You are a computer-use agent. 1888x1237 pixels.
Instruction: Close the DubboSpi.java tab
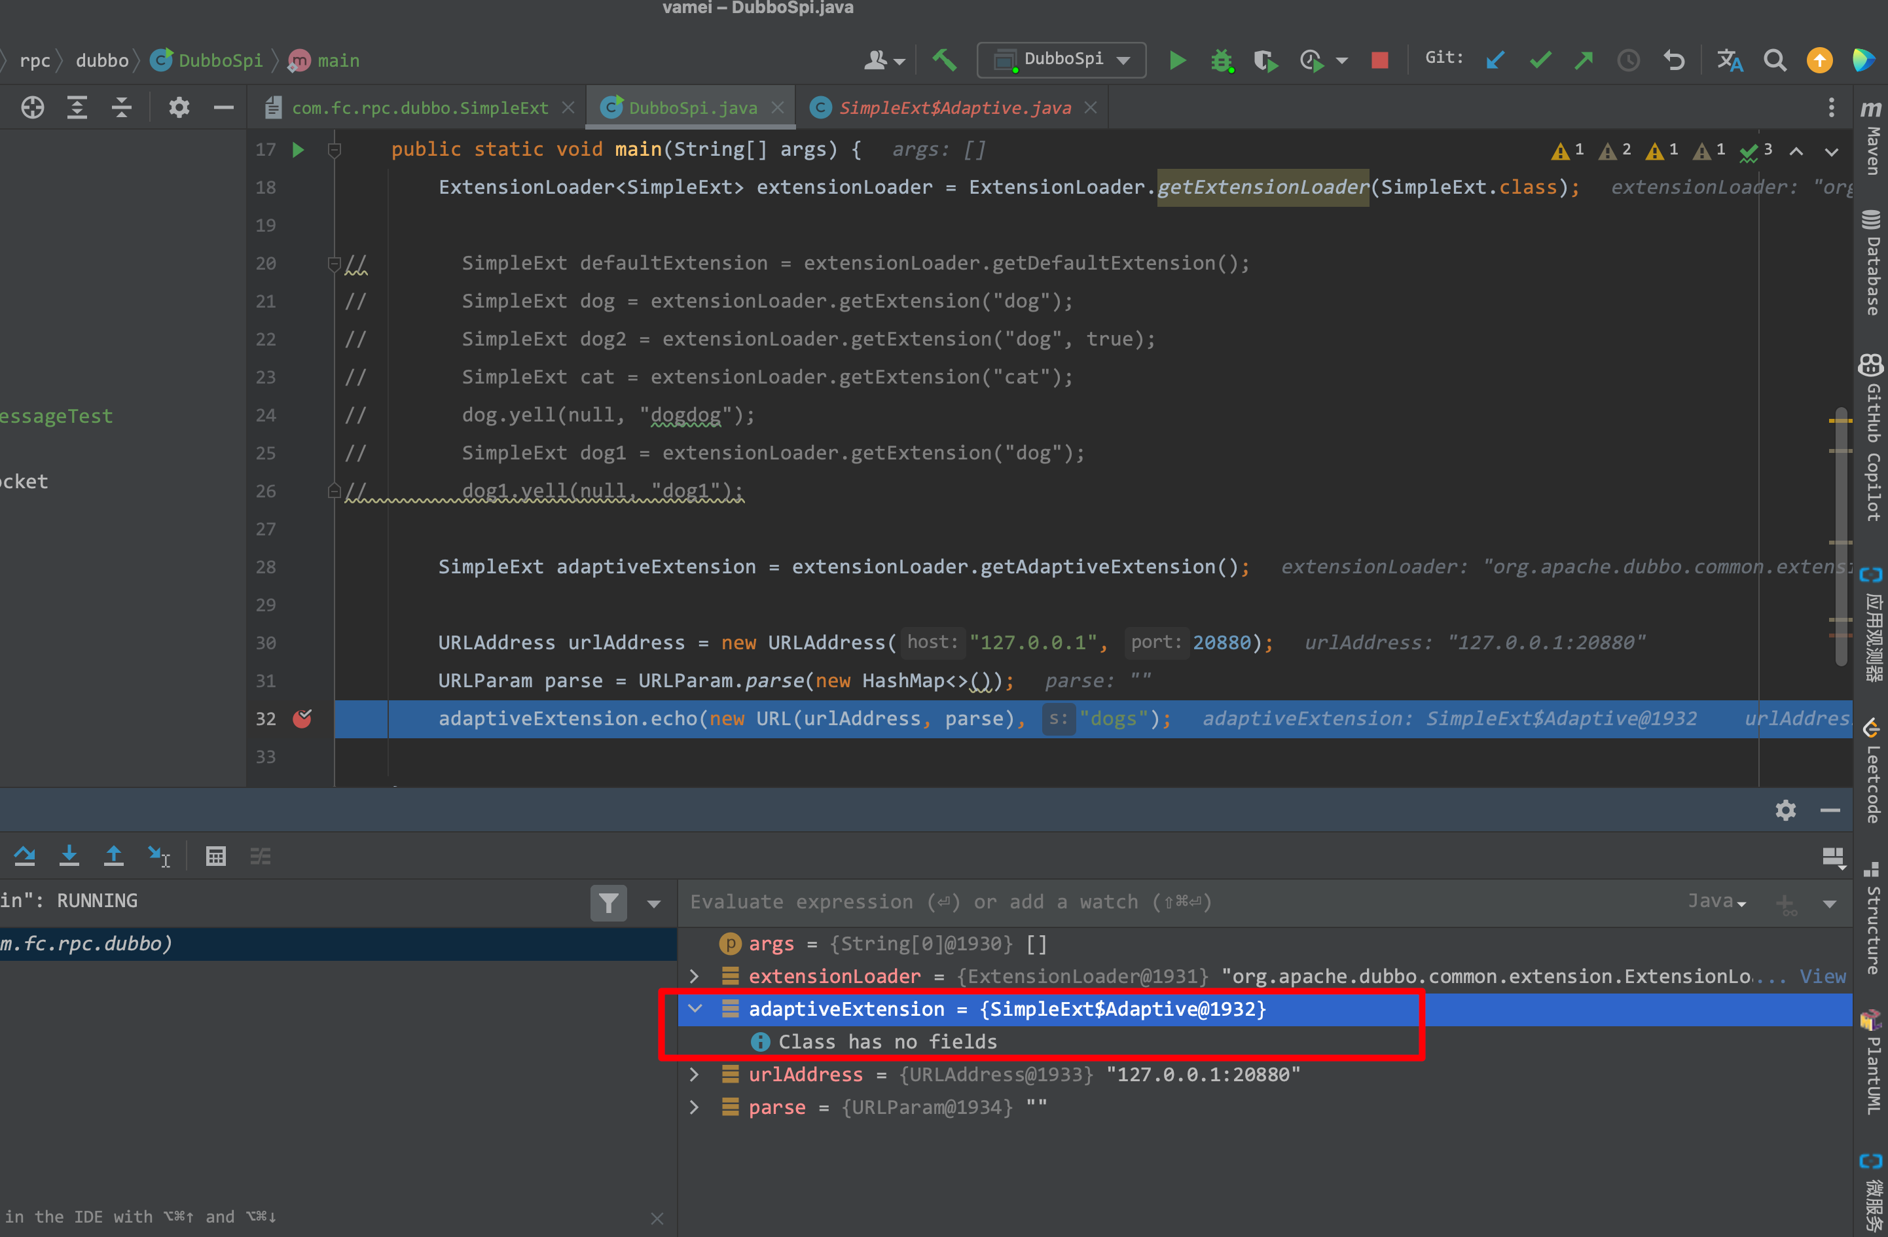click(x=778, y=107)
